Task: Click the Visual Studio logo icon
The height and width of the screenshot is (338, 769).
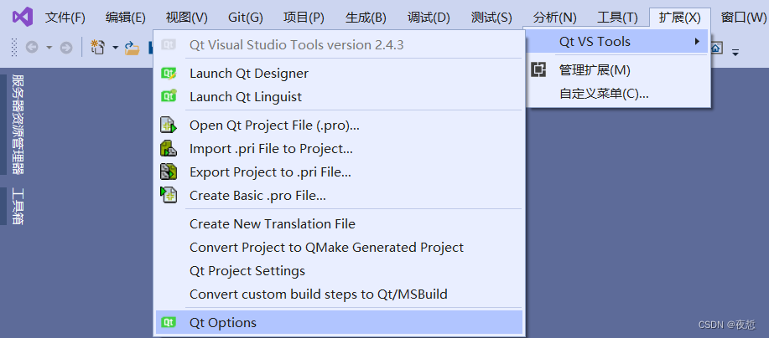Action: [23, 17]
